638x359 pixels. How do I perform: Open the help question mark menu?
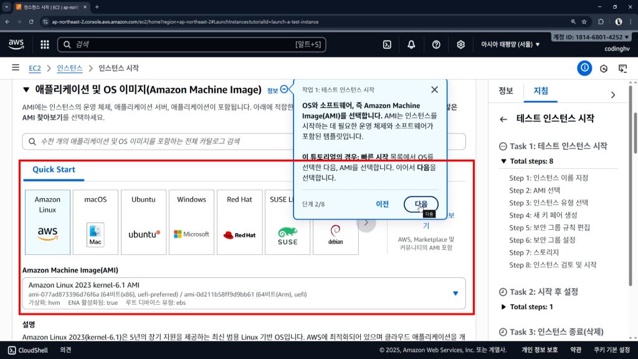436,44
